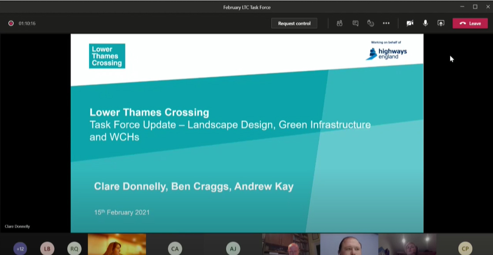This screenshot has width=493, height=255.
Task: Select the thumbnail of man against white wall
Action: 349,244
